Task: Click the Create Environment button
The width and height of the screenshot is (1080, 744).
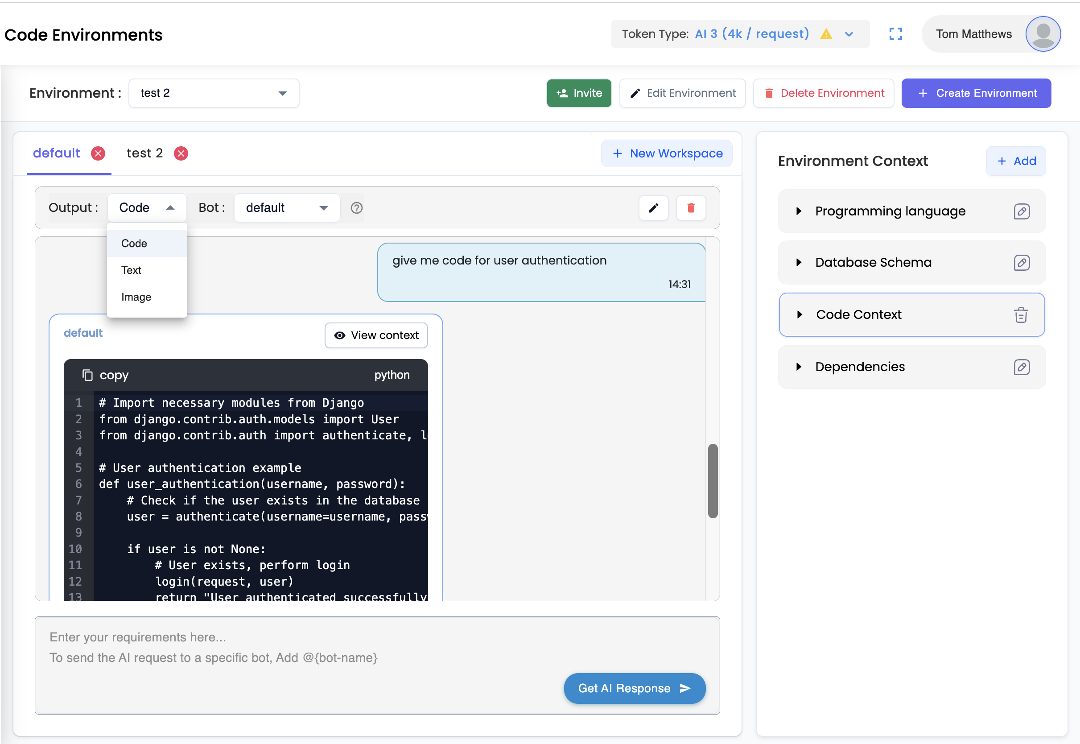Action: coord(976,93)
